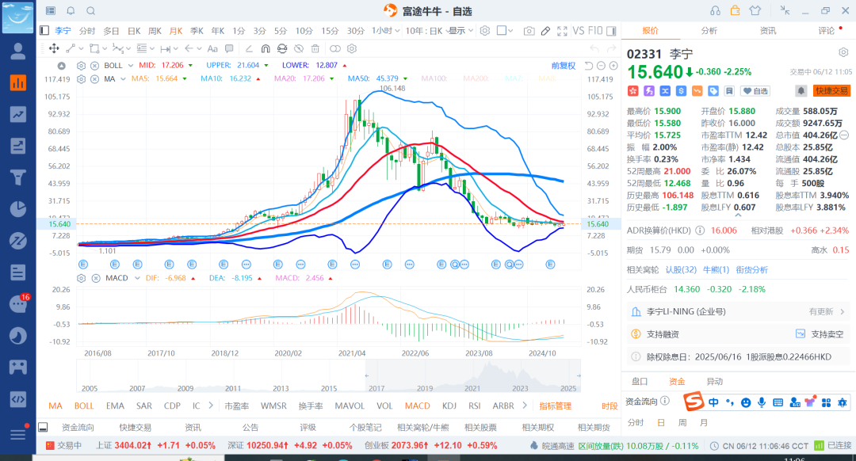Open the code API icon in sidebar
The image size is (856, 461).
click(x=18, y=399)
